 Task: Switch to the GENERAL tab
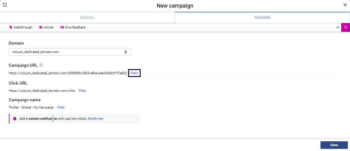(87, 18)
